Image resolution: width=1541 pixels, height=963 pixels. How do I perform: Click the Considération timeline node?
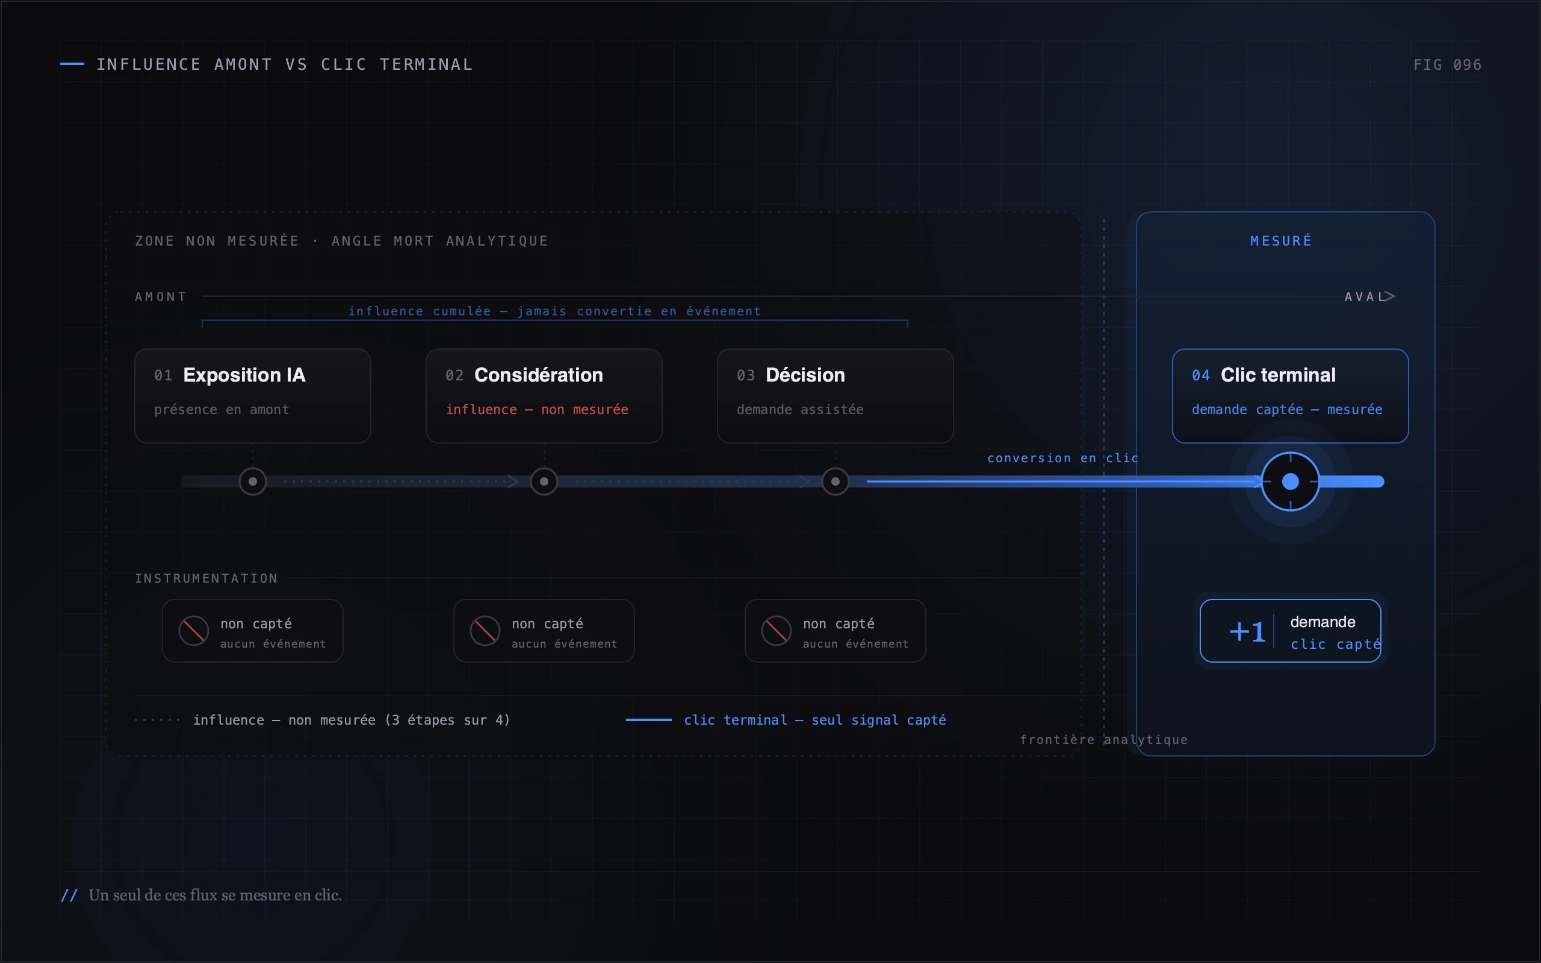pos(544,482)
